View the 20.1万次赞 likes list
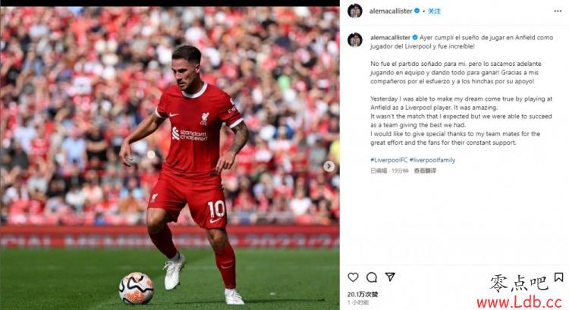Screen dimensions: 569x310 tap(363, 294)
